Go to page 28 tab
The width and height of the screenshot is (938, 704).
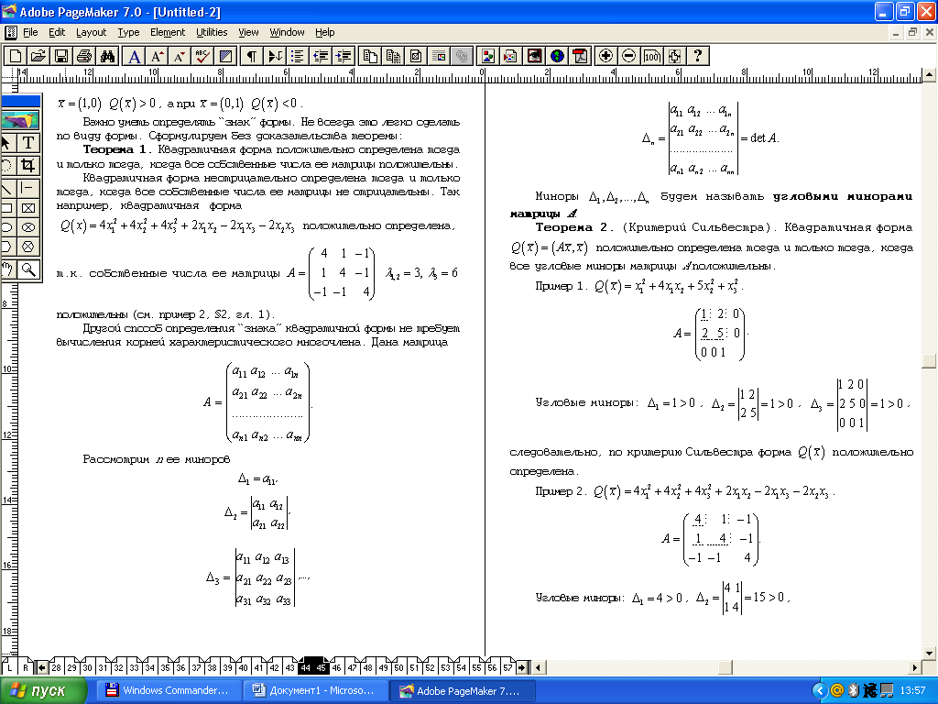[x=56, y=667]
